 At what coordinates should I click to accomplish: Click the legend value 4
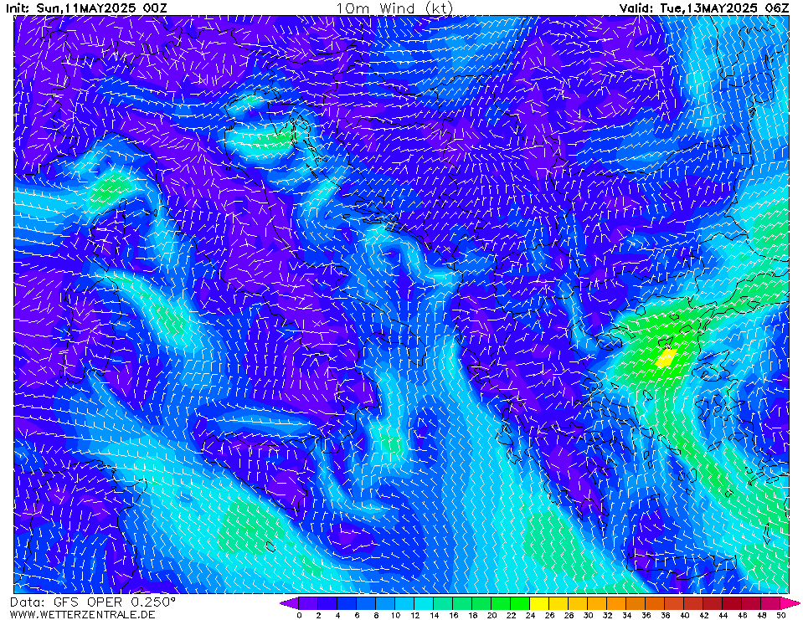pos(337,615)
